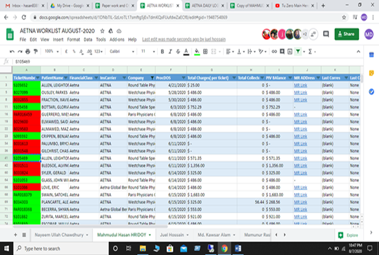Open the Google Sheets home icon

click(10, 34)
